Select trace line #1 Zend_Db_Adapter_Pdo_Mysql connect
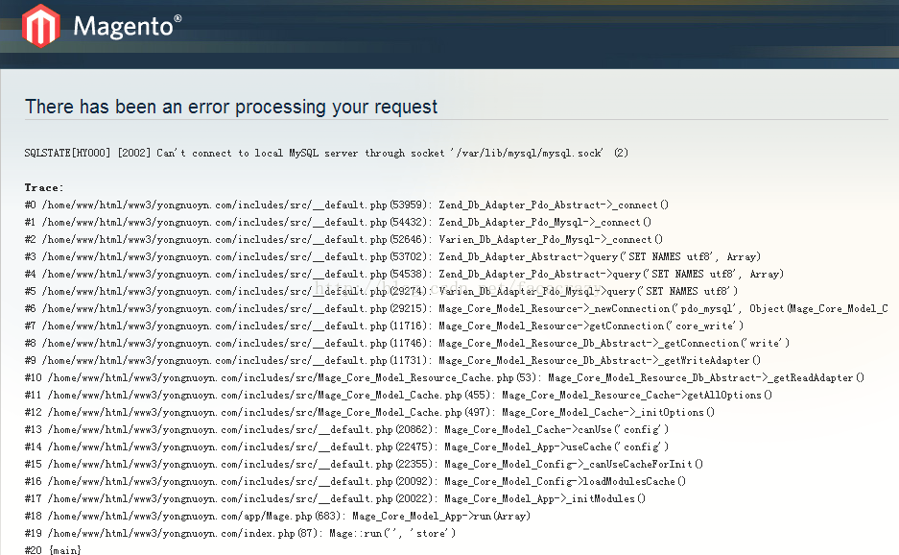 point(338,222)
